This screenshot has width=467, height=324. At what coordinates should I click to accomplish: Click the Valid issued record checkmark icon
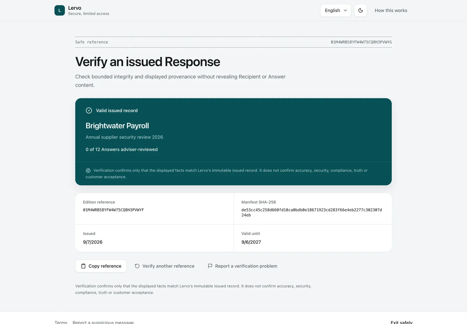tap(89, 110)
